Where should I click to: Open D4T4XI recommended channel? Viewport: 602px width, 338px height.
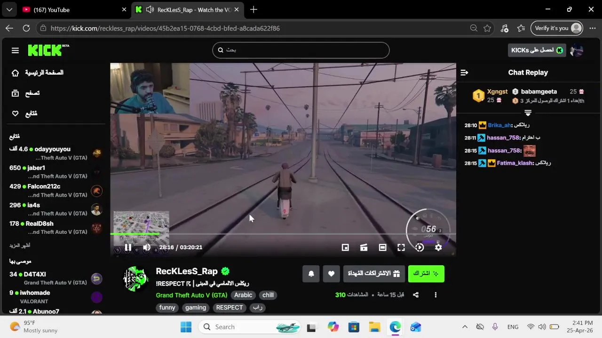55,278
